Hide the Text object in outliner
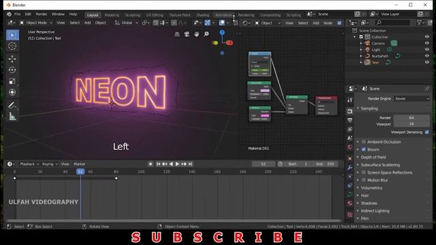Image resolution: width=436 pixels, height=245 pixels. pos(427,62)
